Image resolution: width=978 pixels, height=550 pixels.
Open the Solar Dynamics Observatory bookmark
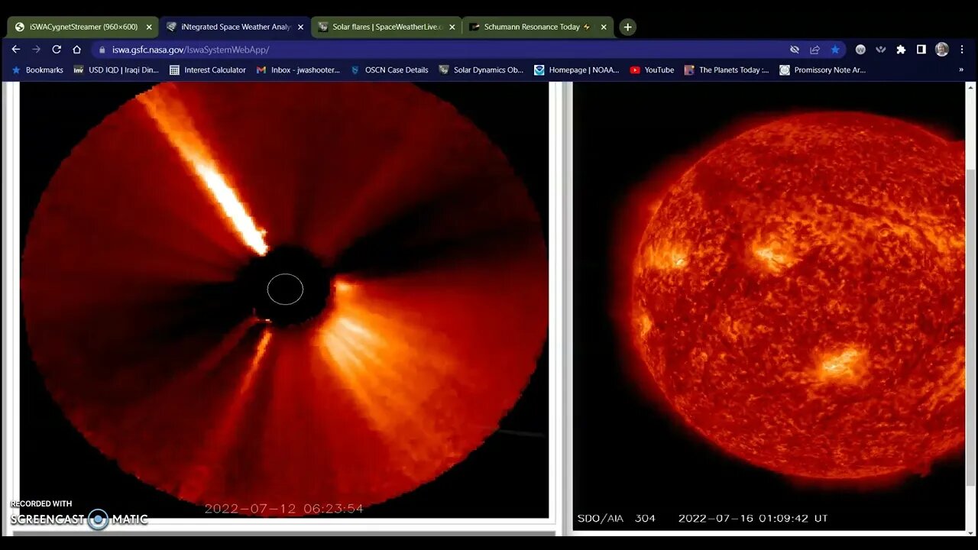pos(481,70)
